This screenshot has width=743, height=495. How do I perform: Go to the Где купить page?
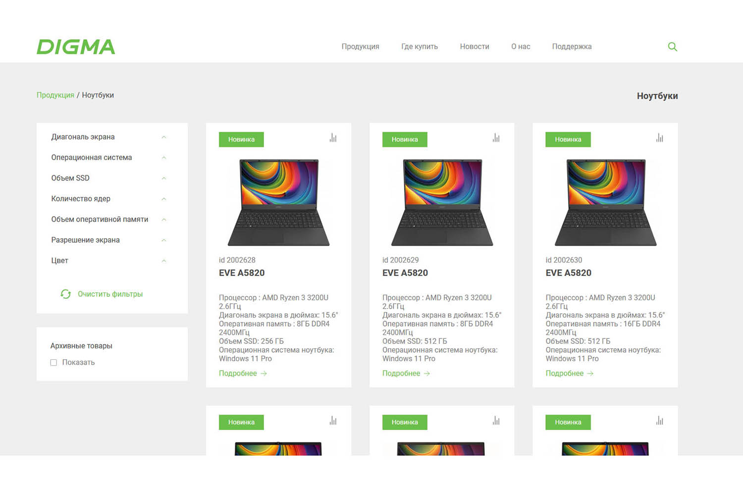[x=419, y=47]
